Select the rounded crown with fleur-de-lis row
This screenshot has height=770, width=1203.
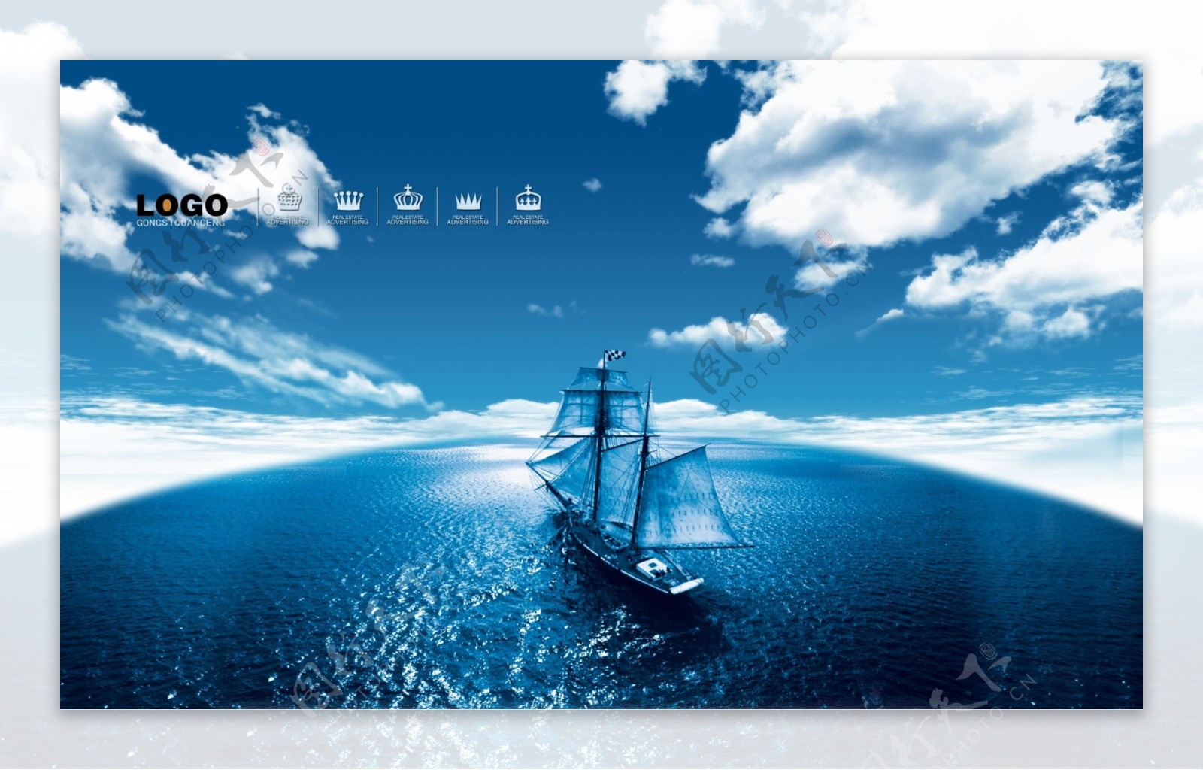point(528,198)
